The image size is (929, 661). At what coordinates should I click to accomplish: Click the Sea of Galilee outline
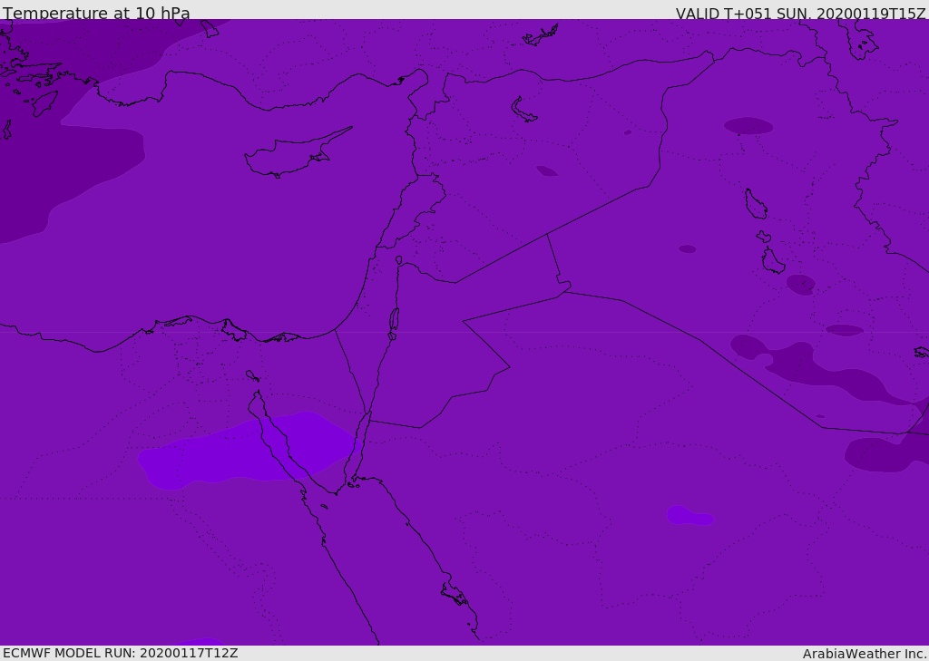tap(399, 260)
